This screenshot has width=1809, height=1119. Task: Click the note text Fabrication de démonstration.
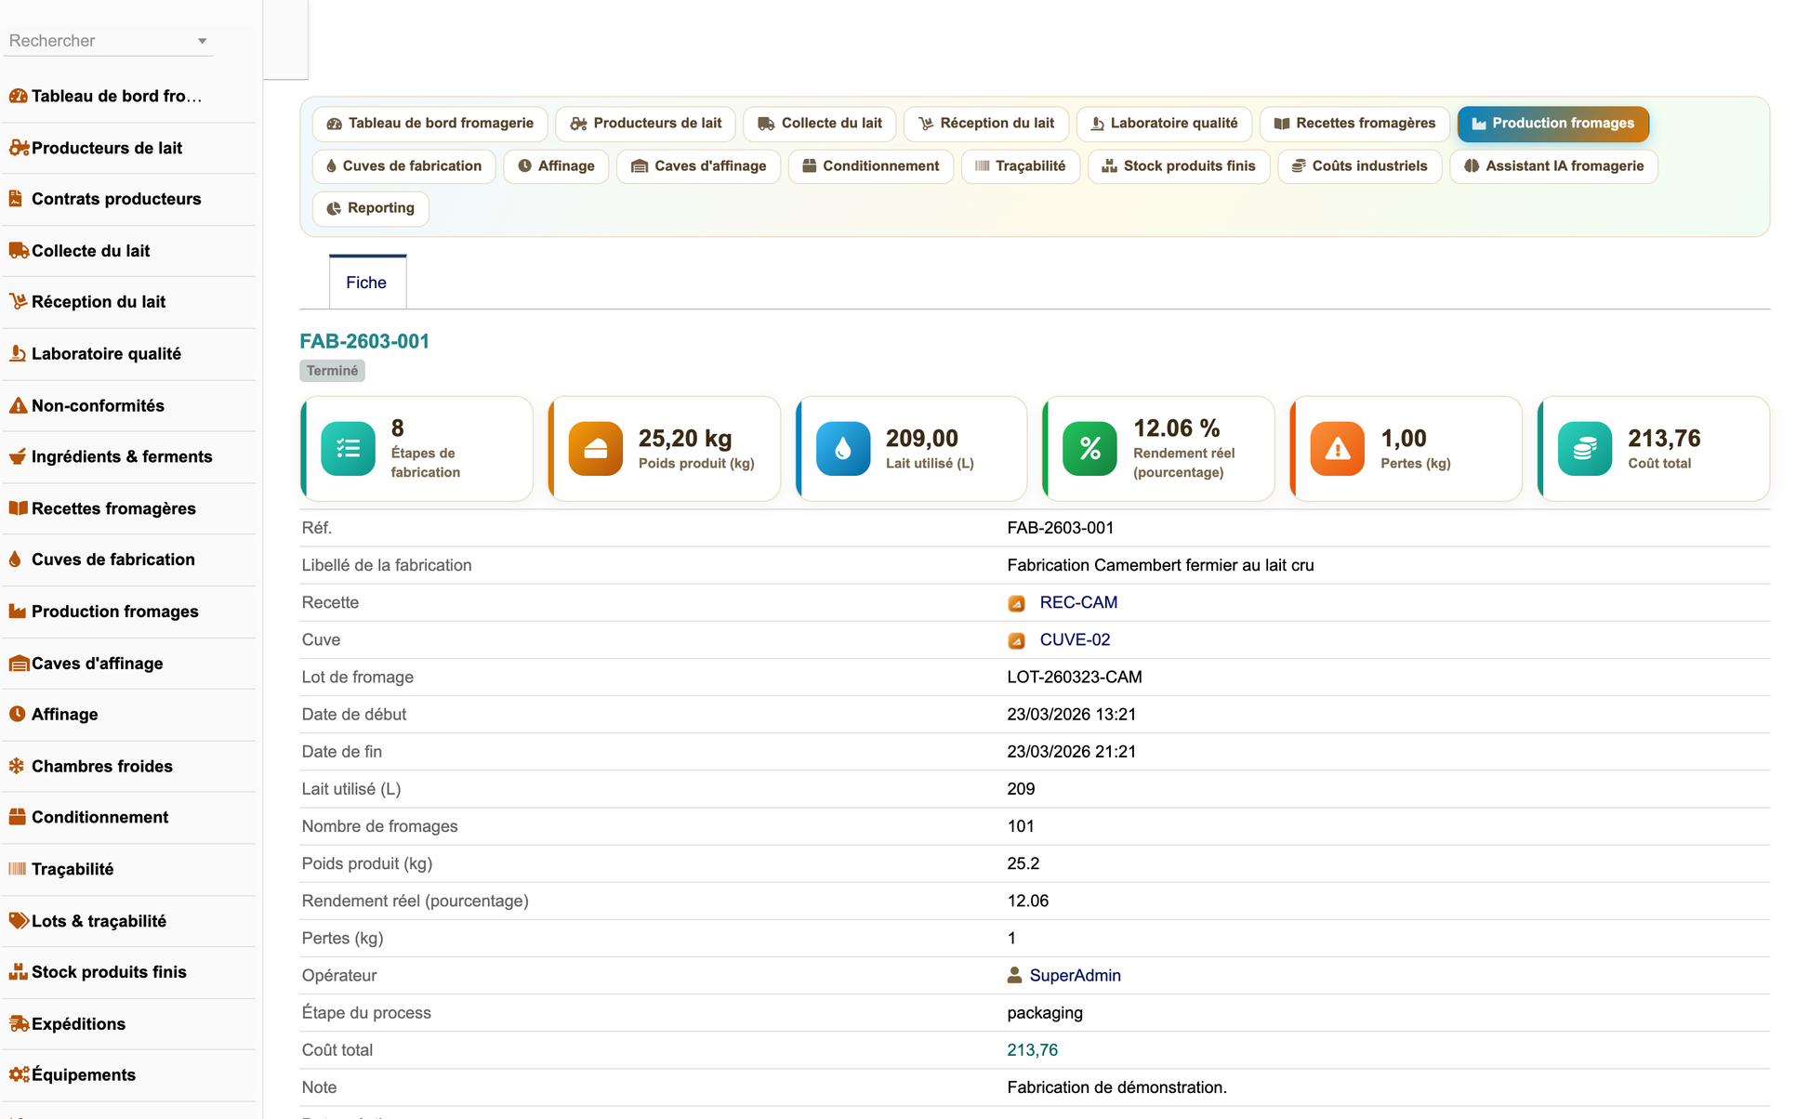[x=1116, y=1086]
